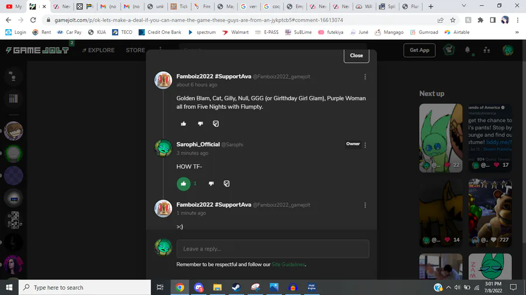
Task: Expand options for Famboiz2022's ">:)" reply
Action: (365, 205)
